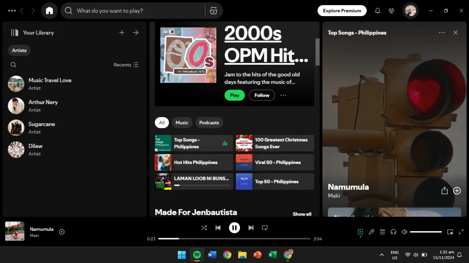Follow the 2000s OPM Hits playlist

tap(262, 95)
